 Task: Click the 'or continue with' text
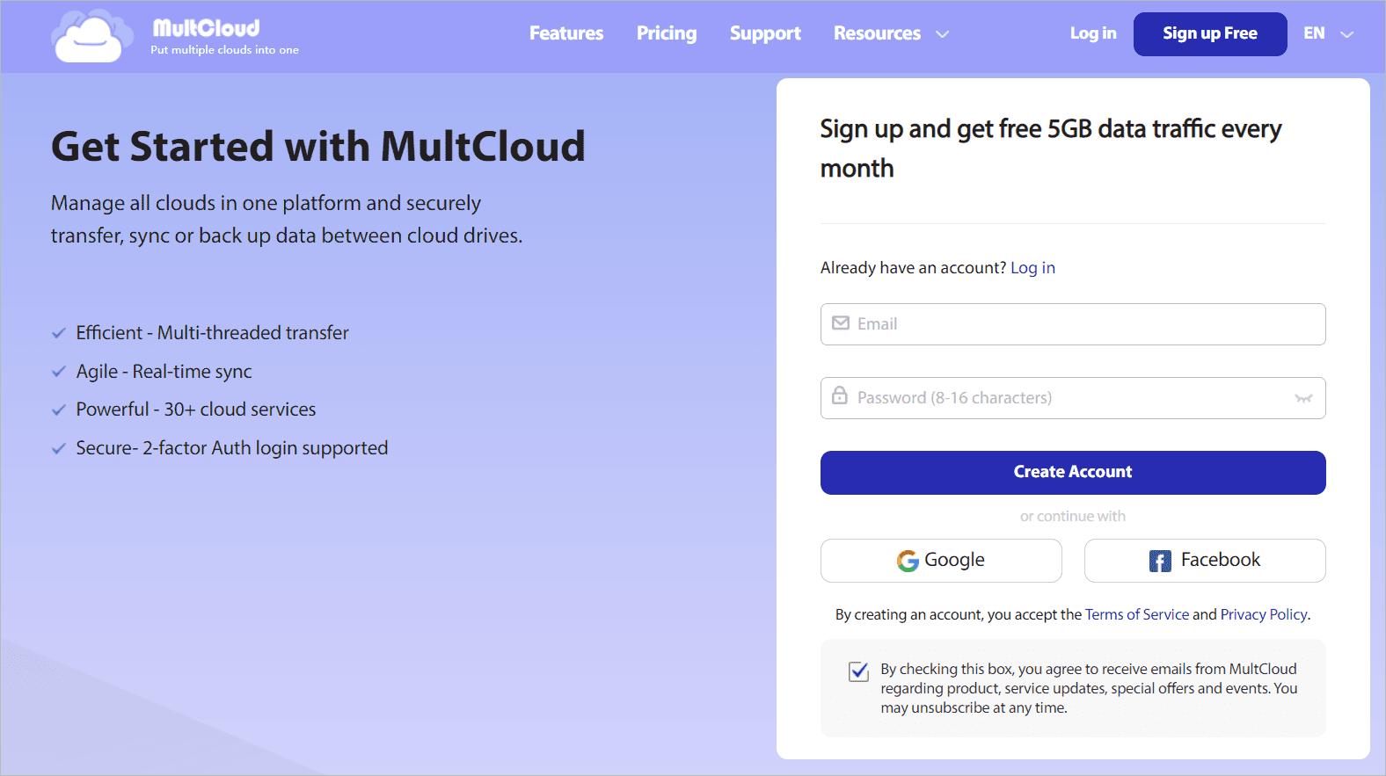(1073, 517)
